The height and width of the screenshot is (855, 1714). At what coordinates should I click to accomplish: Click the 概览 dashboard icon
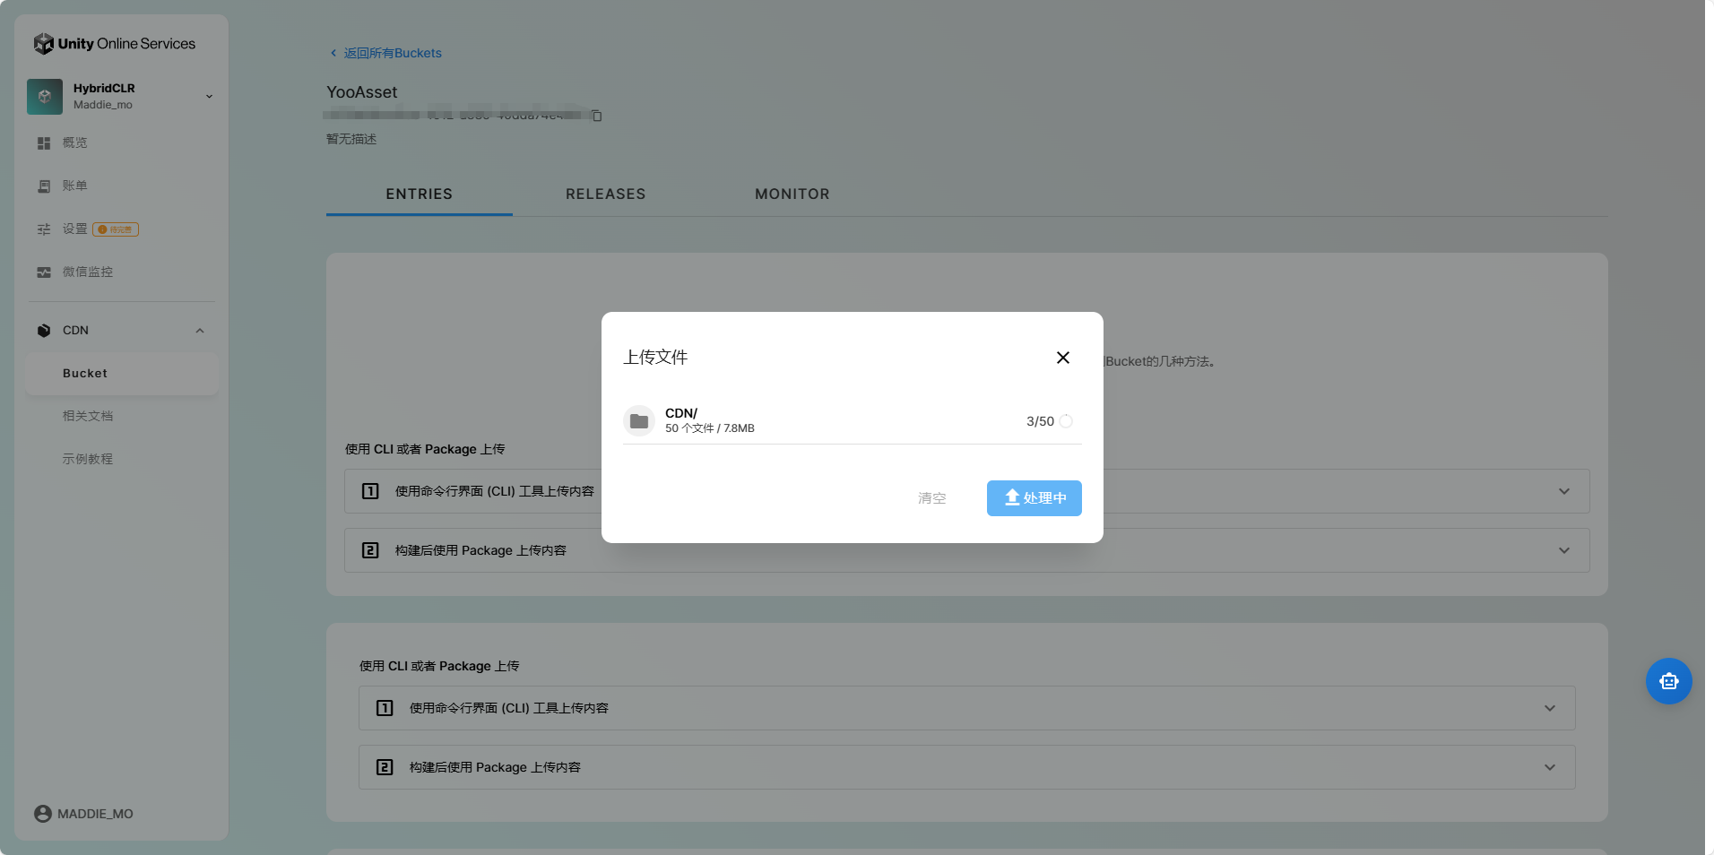[x=44, y=143]
